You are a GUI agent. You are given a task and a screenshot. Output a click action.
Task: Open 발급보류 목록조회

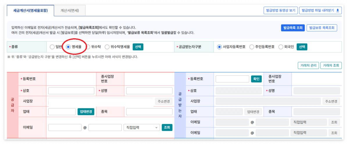322,28
